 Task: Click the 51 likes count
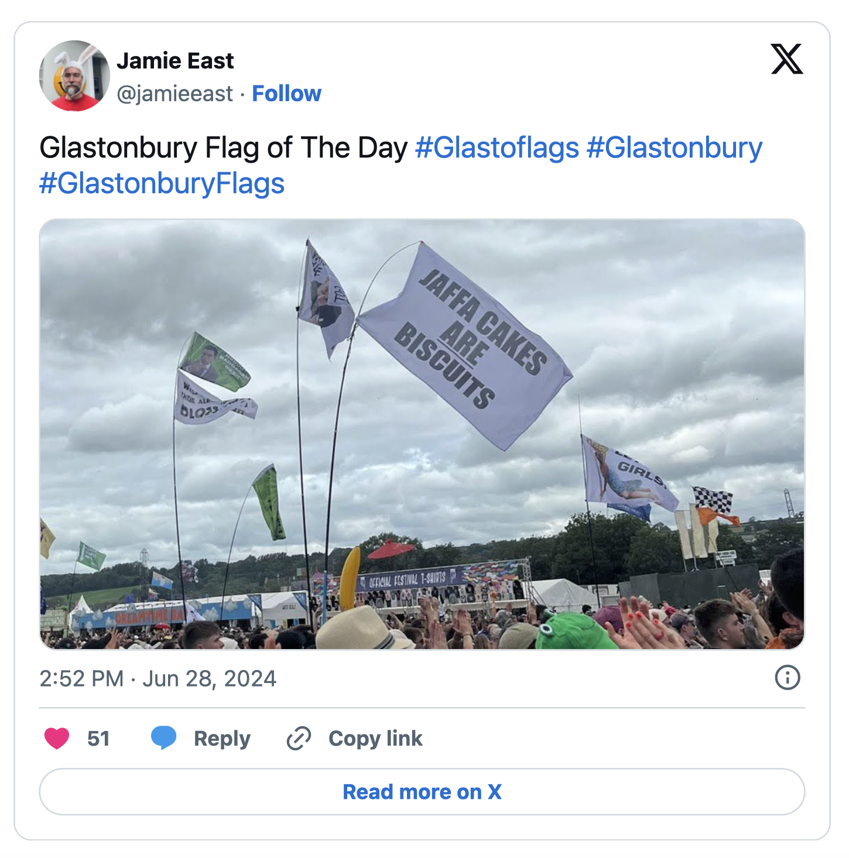(98, 739)
